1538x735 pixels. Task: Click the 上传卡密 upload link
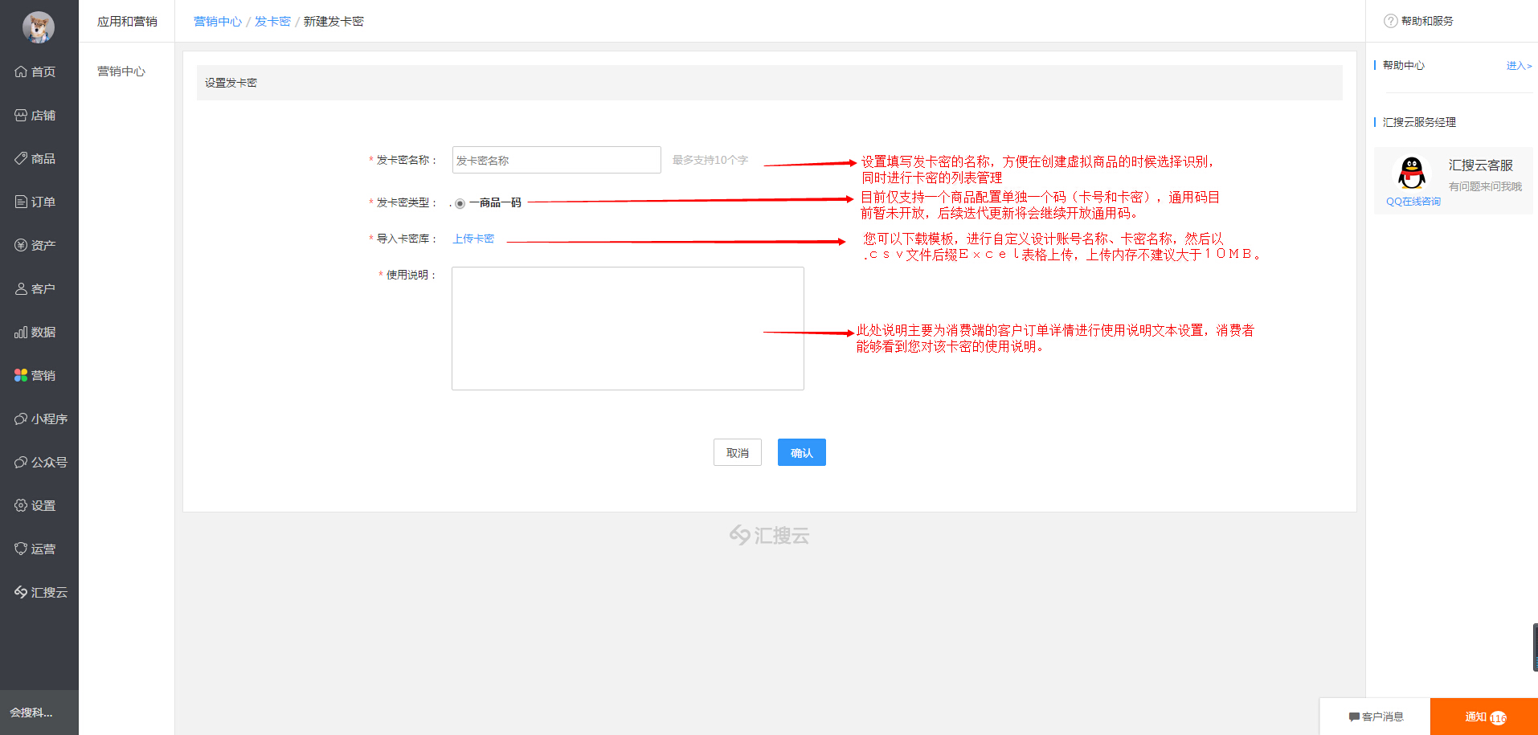pos(473,239)
